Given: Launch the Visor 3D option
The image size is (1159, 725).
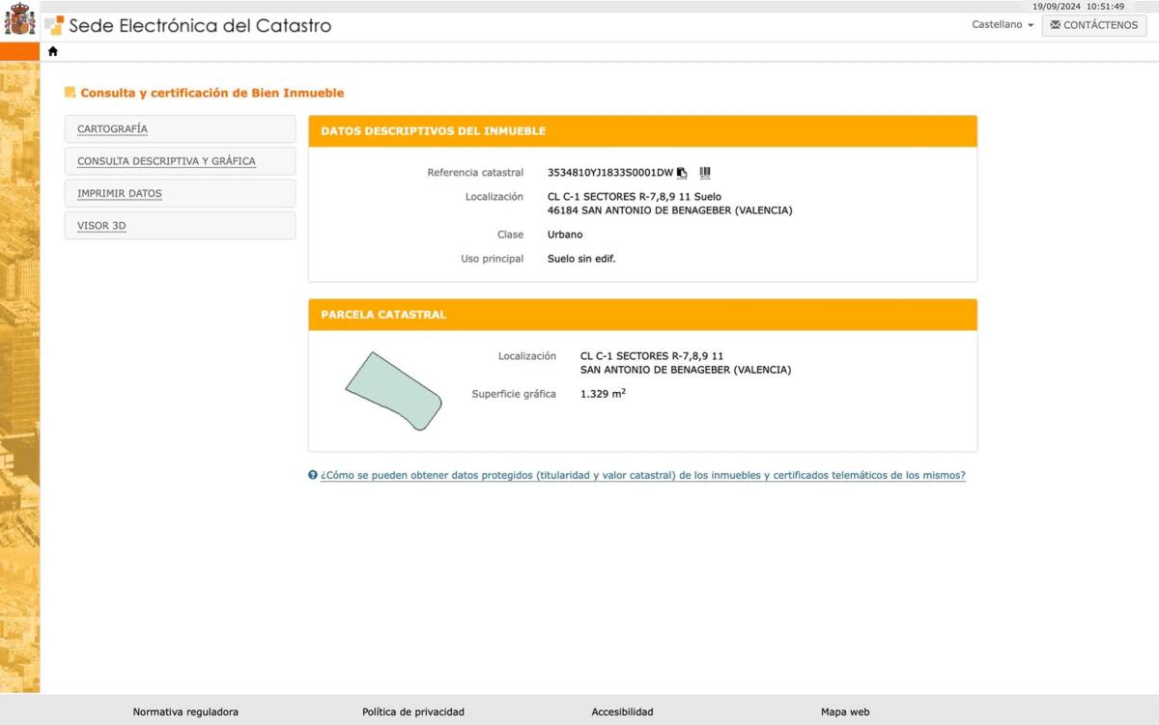Looking at the screenshot, I should click(180, 226).
